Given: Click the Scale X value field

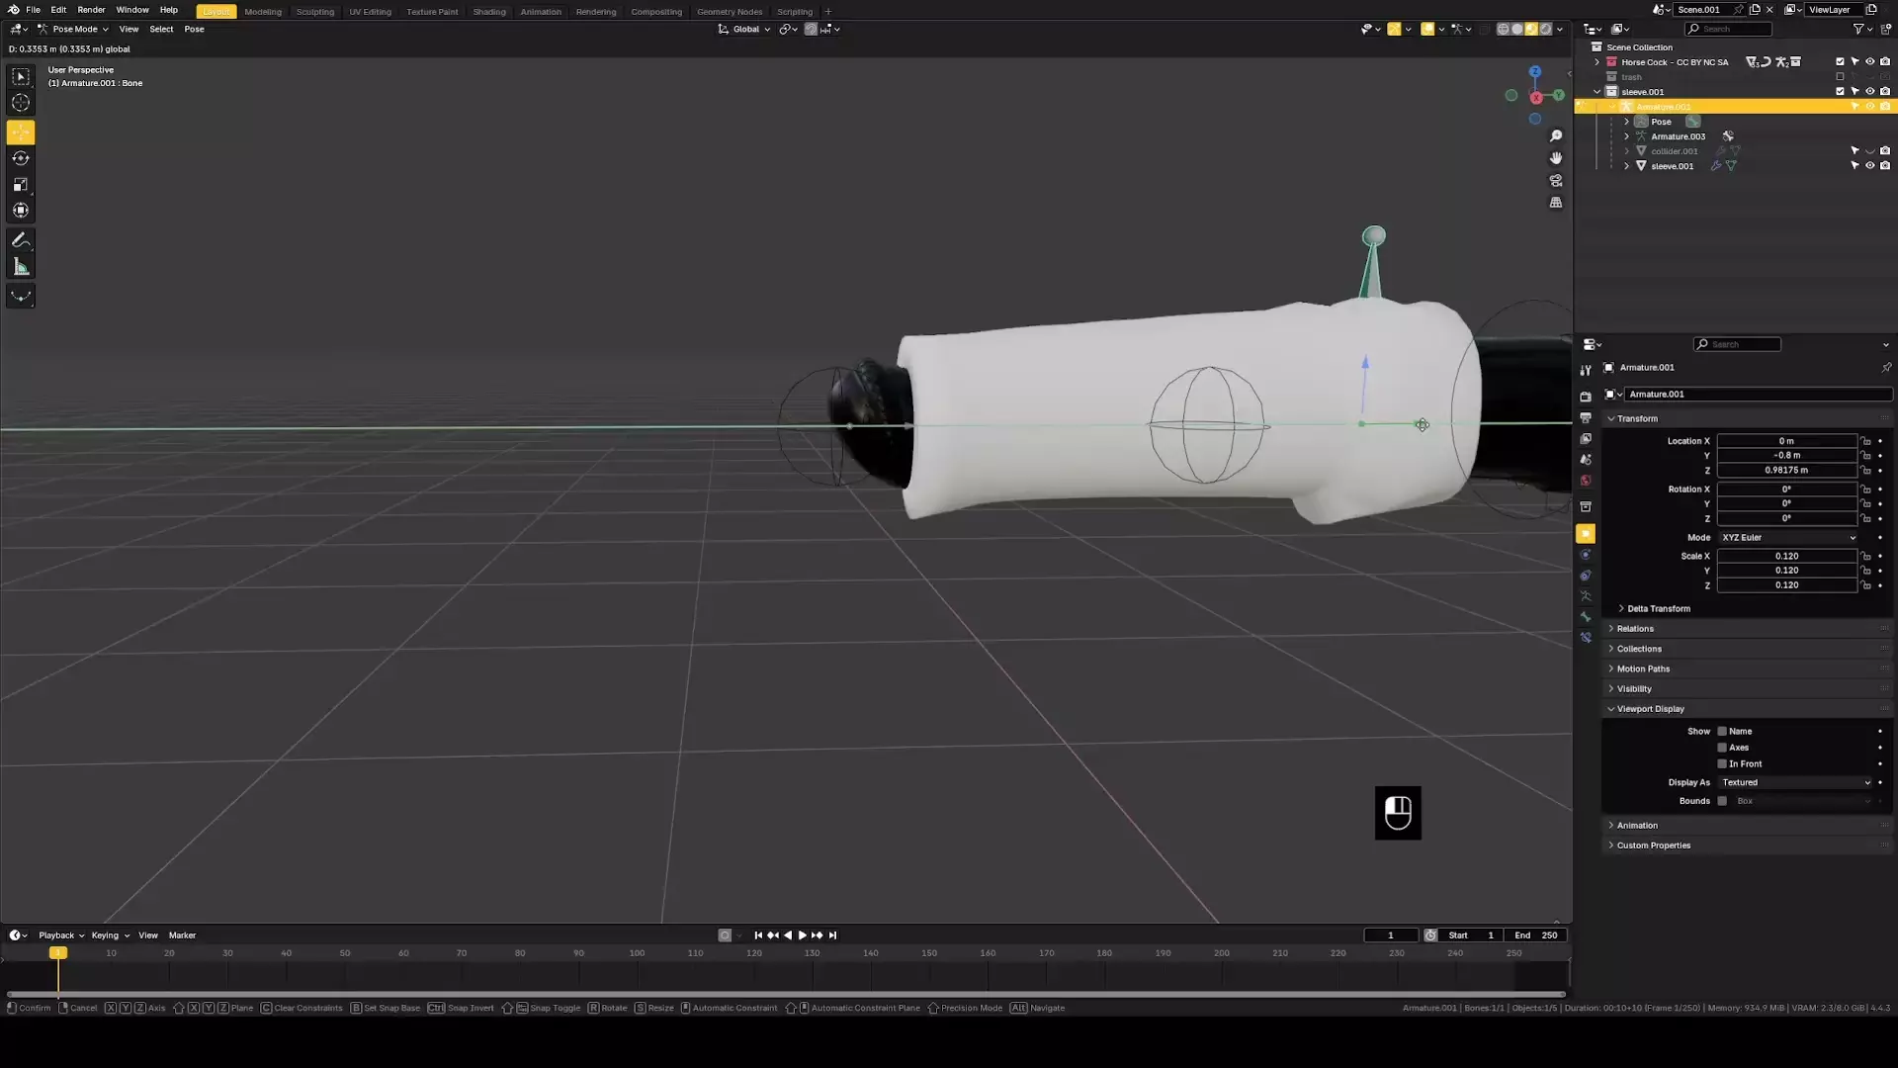Looking at the screenshot, I should [1786, 557].
